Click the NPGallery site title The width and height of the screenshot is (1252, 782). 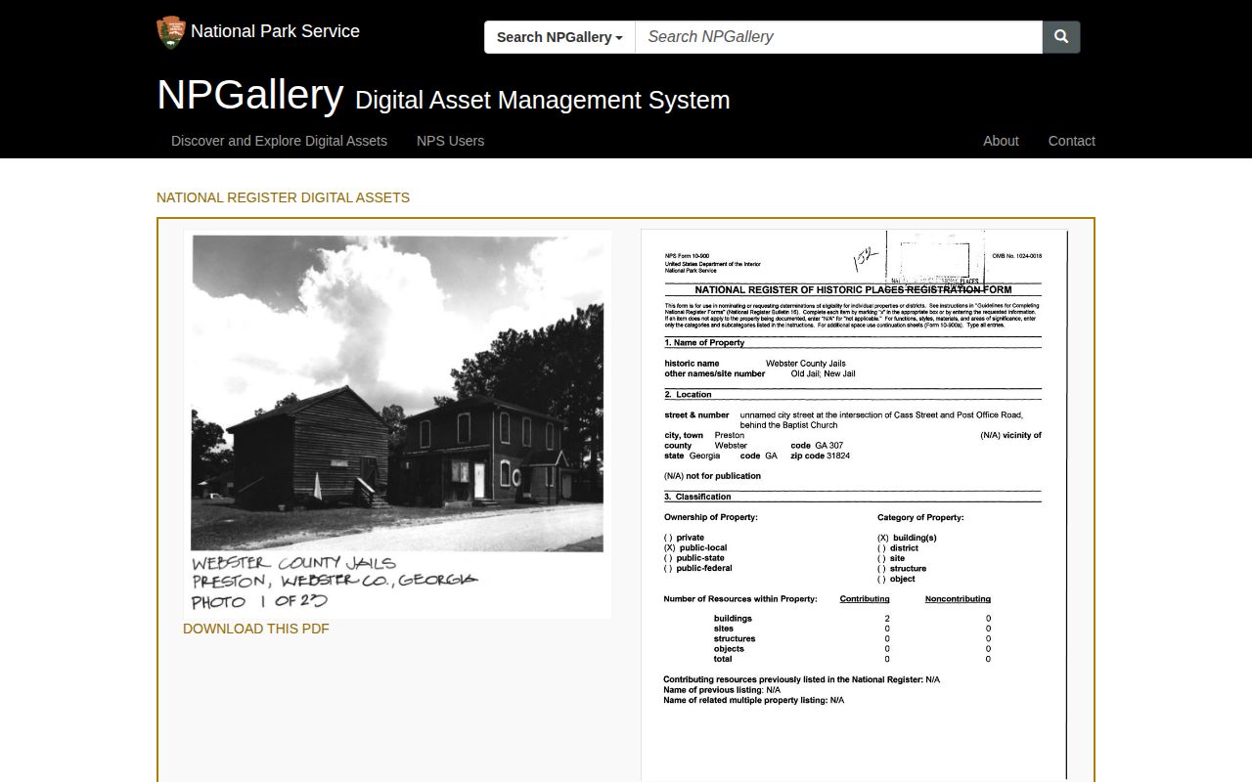point(250,95)
